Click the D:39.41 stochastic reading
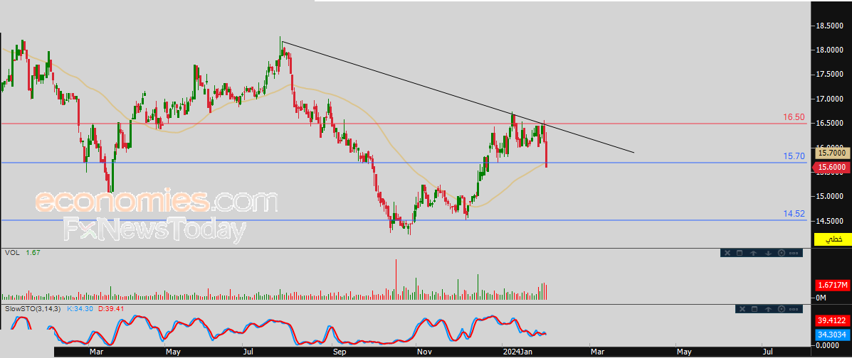Viewport: 852px width, 358px height. pos(110,309)
